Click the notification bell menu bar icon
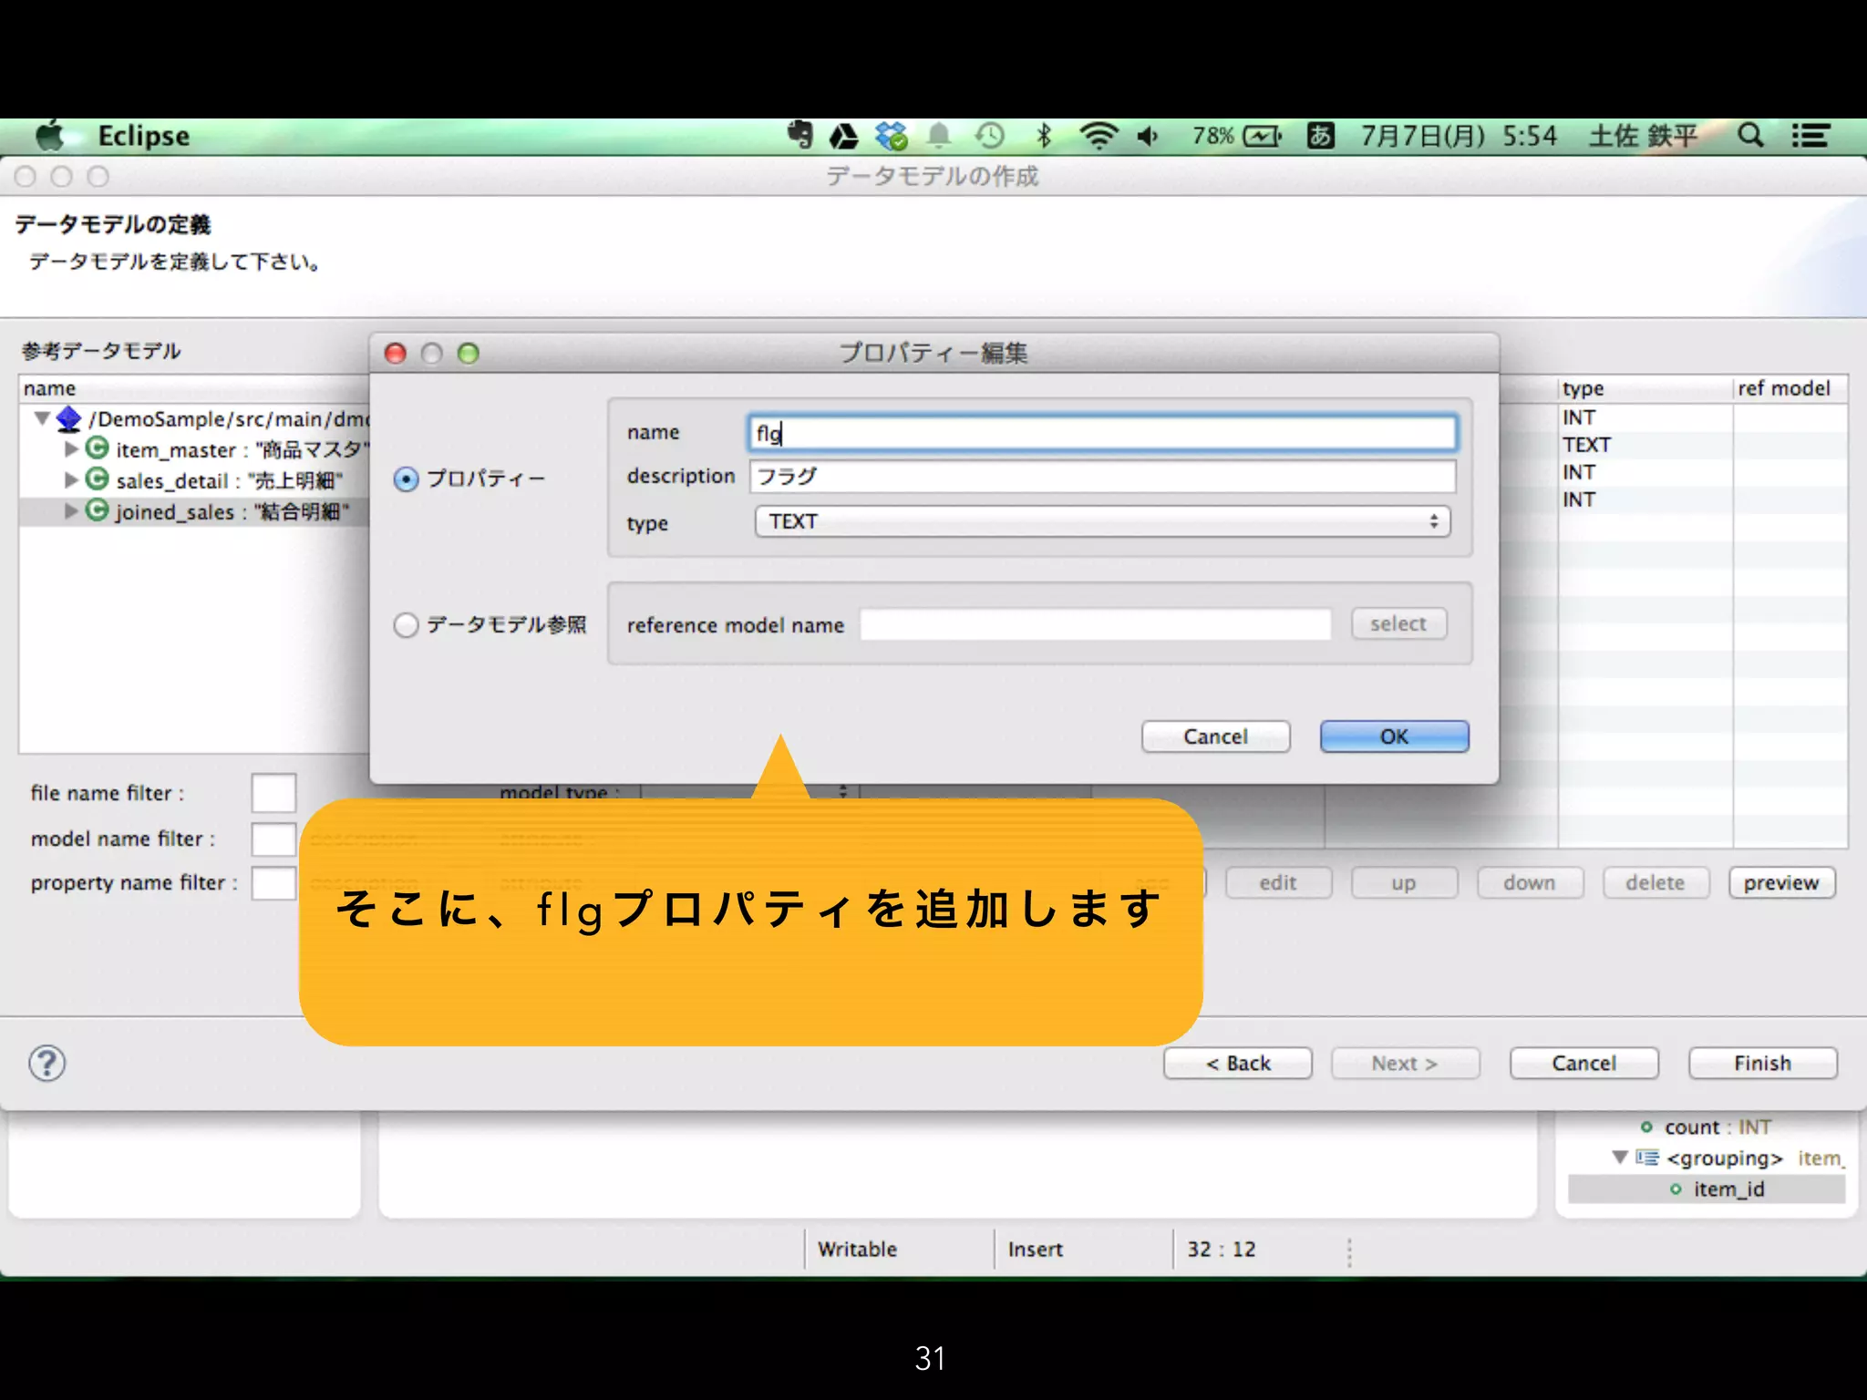1867x1400 pixels. click(939, 136)
